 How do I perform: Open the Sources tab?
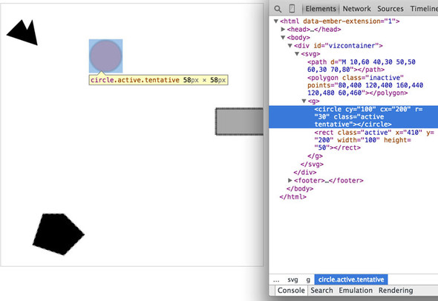point(390,9)
